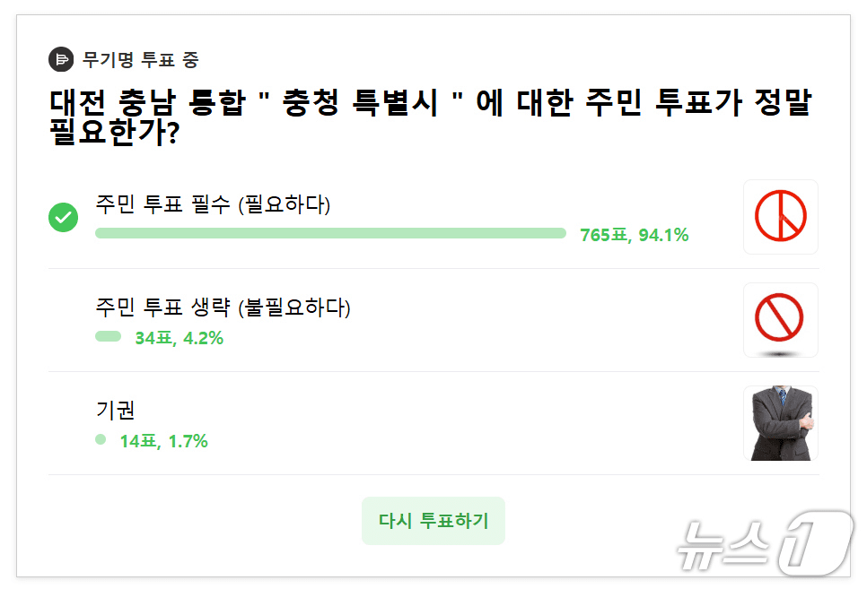This screenshot has height=589, width=867.
Task: Click the red prohibition icon beside second option
Action: tap(780, 320)
